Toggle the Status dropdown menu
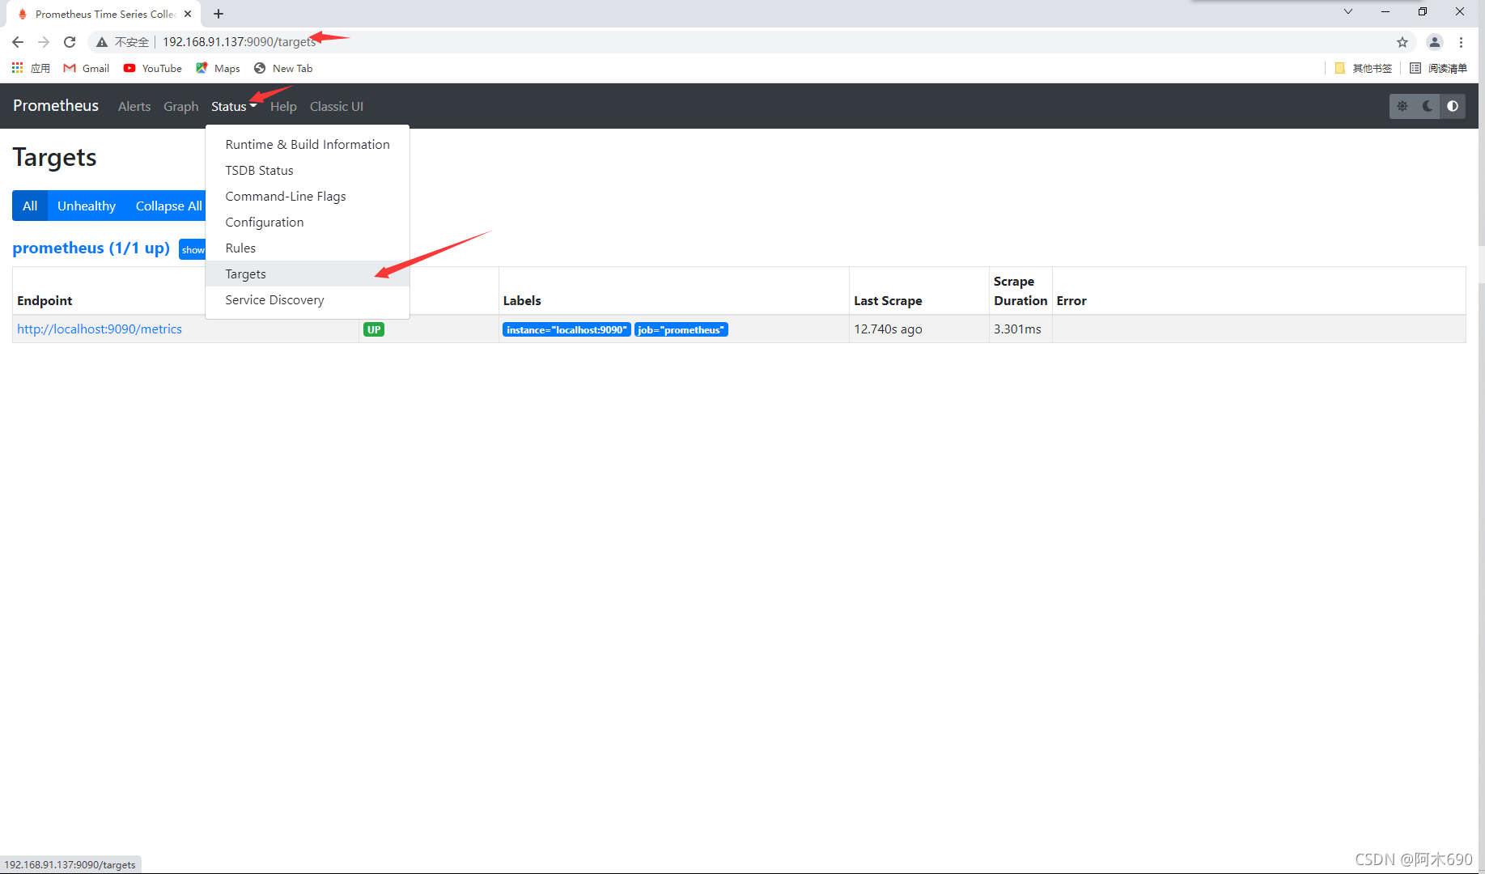Screen dimensions: 1485x874 pyautogui.click(x=234, y=107)
